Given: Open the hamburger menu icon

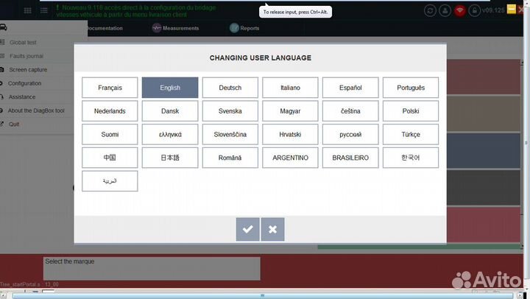Looking at the screenshot, I should click(x=44, y=10).
